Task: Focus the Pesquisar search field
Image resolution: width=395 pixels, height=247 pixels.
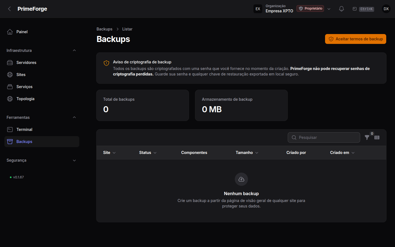Action: 324,137
